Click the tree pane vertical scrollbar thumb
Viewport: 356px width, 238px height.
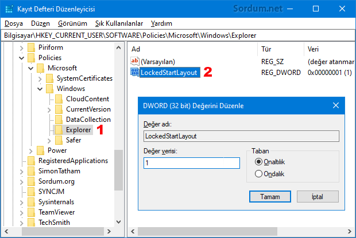118,170
